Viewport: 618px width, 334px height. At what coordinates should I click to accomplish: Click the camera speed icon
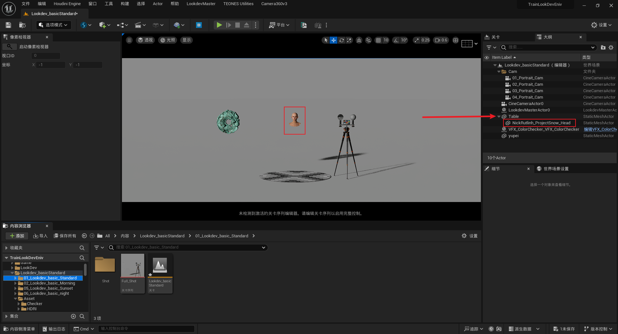pos(437,40)
